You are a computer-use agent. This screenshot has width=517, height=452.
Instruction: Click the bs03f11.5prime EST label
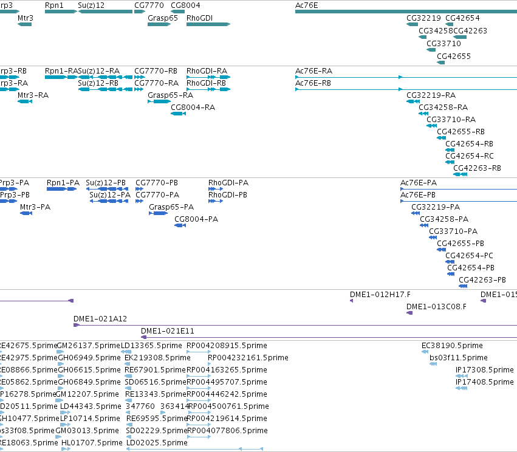click(x=459, y=358)
